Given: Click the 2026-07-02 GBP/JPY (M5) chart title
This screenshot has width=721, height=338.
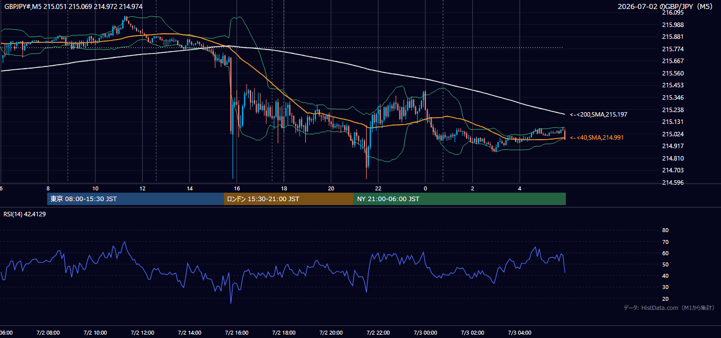Looking at the screenshot, I should [666, 7].
